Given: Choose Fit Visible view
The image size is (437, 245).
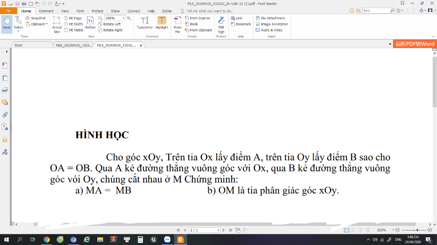Looking at the screenshot, I should [x=73, y=30].
